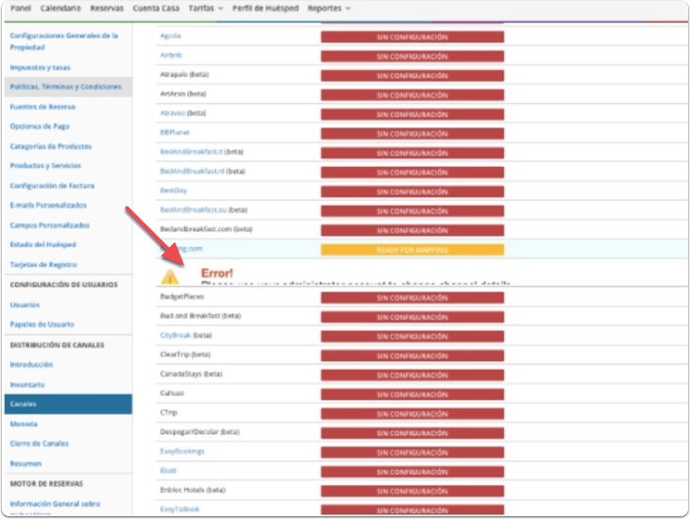Click the Airbnb channel link
This screenshot has height=519, width=690.
pos(171,55)
